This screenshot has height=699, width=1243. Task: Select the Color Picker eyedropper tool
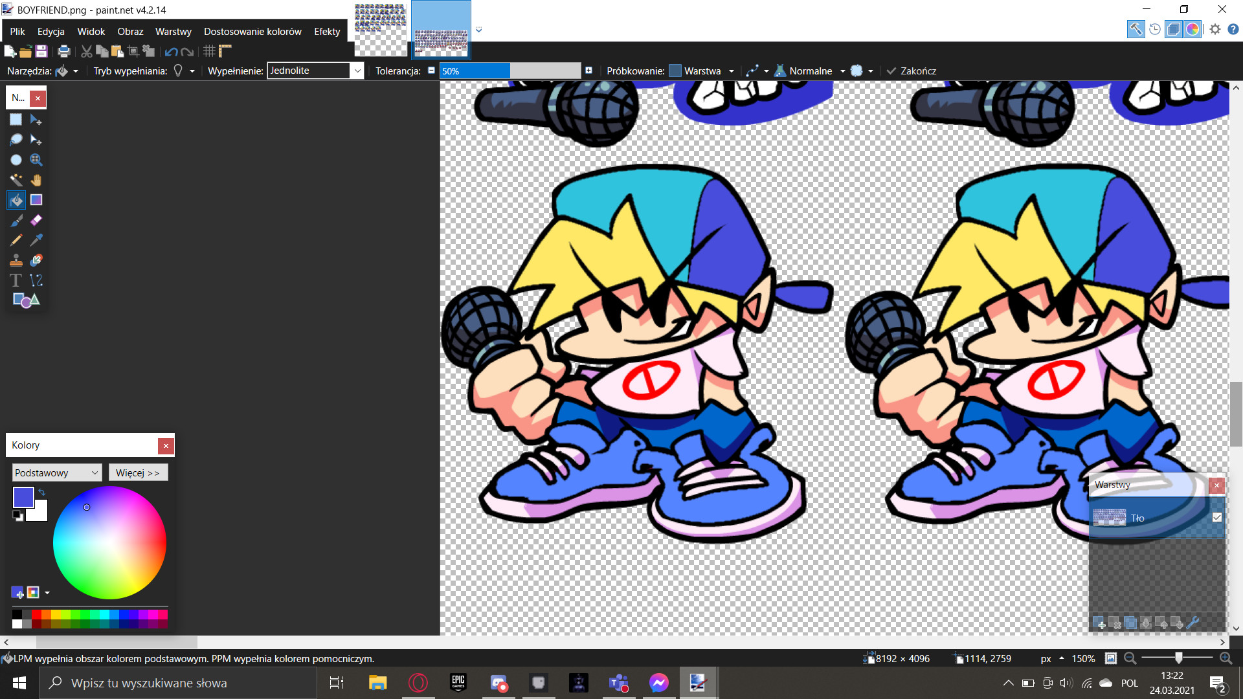(x=36, y=240)
